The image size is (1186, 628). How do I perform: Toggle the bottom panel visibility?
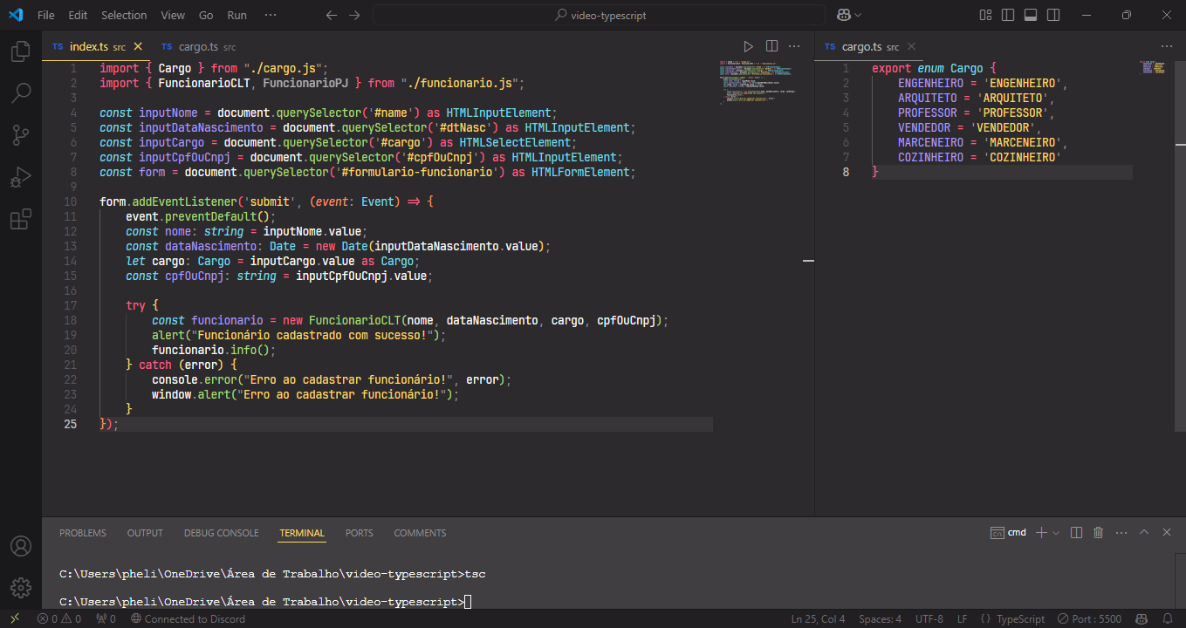pyautogui.click(x=1031, y=15)
